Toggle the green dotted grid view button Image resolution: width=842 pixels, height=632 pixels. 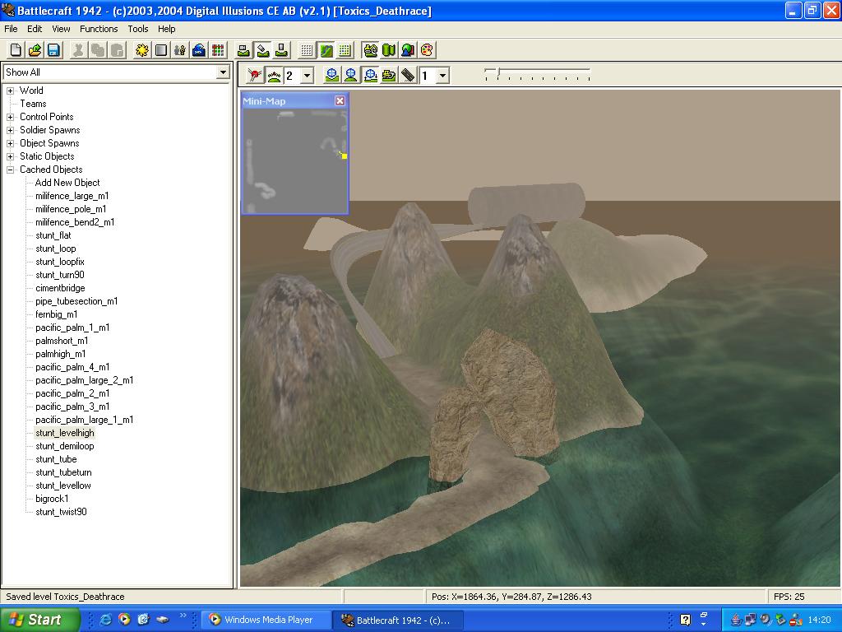click(345, 50)
